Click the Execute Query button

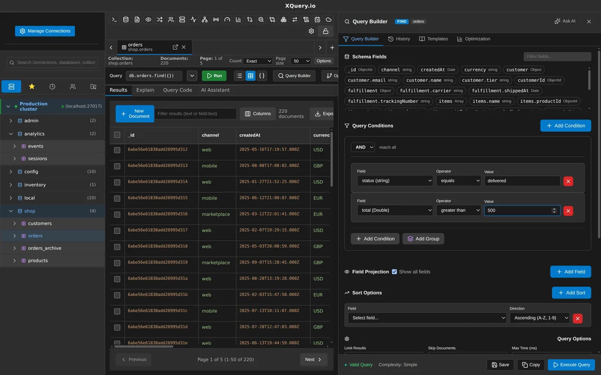[571, 365]
